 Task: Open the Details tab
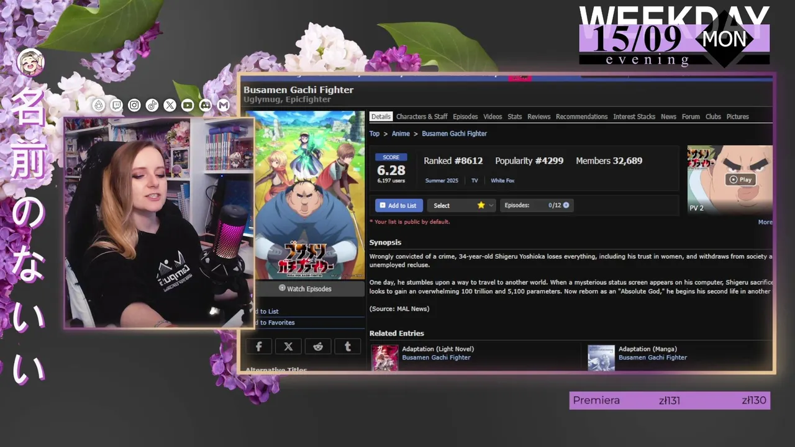click(381, 117)
